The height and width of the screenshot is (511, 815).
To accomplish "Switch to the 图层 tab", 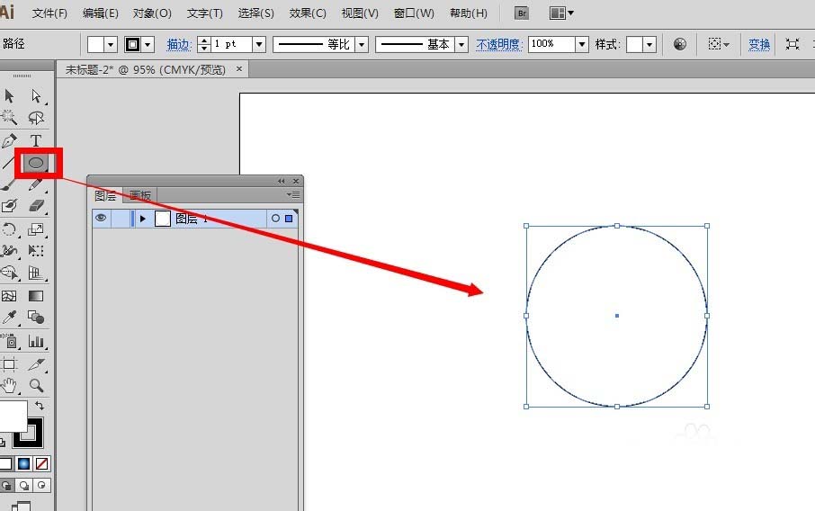I will click(105, 196).
